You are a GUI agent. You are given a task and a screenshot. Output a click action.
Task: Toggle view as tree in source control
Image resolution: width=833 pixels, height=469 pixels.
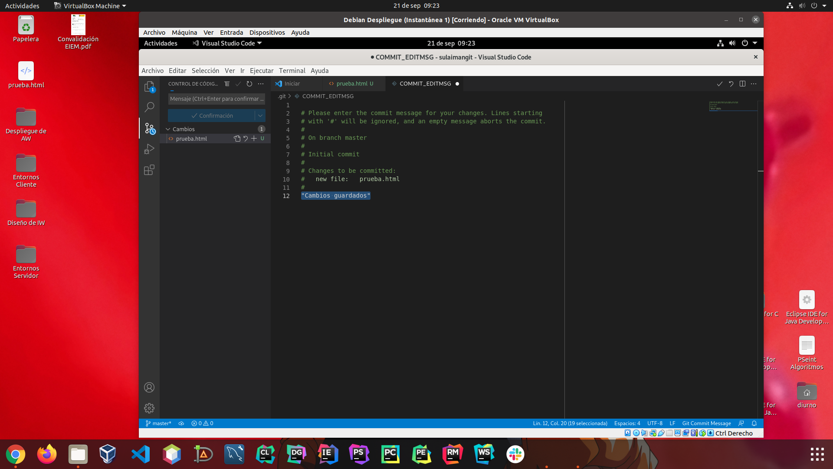point(227,84)
